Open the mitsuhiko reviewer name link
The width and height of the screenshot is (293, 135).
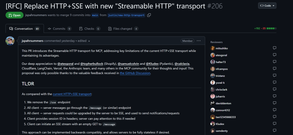(222, 48)
